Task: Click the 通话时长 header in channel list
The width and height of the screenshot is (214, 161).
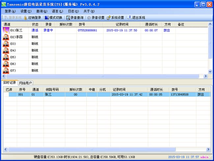Action: tap(151, 24)
